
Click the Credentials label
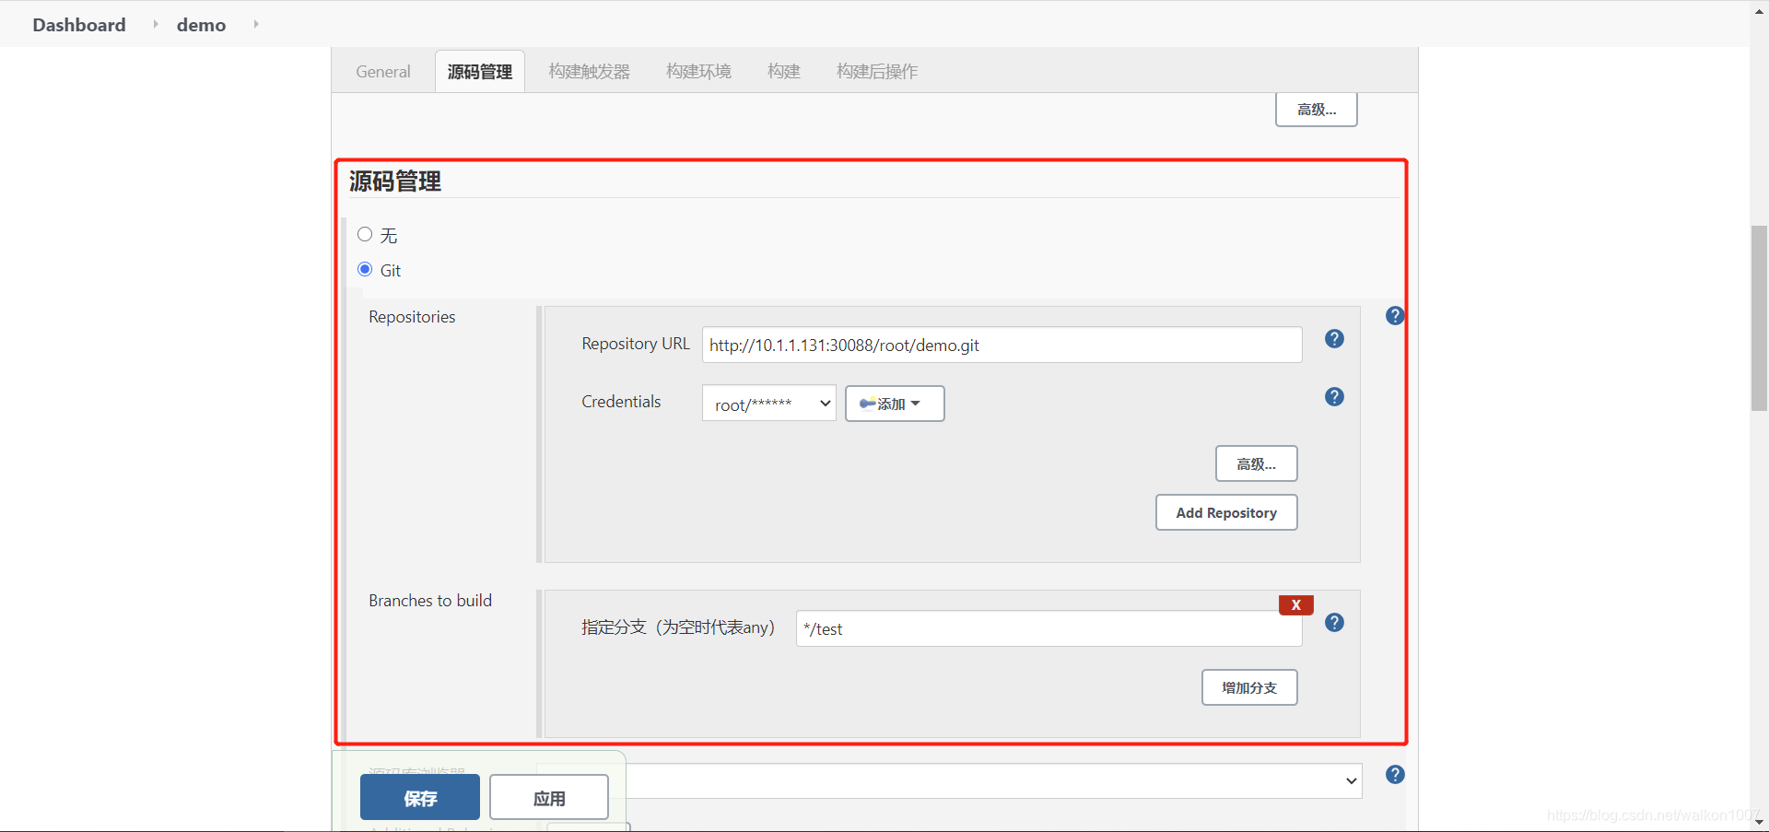[621, 401]
